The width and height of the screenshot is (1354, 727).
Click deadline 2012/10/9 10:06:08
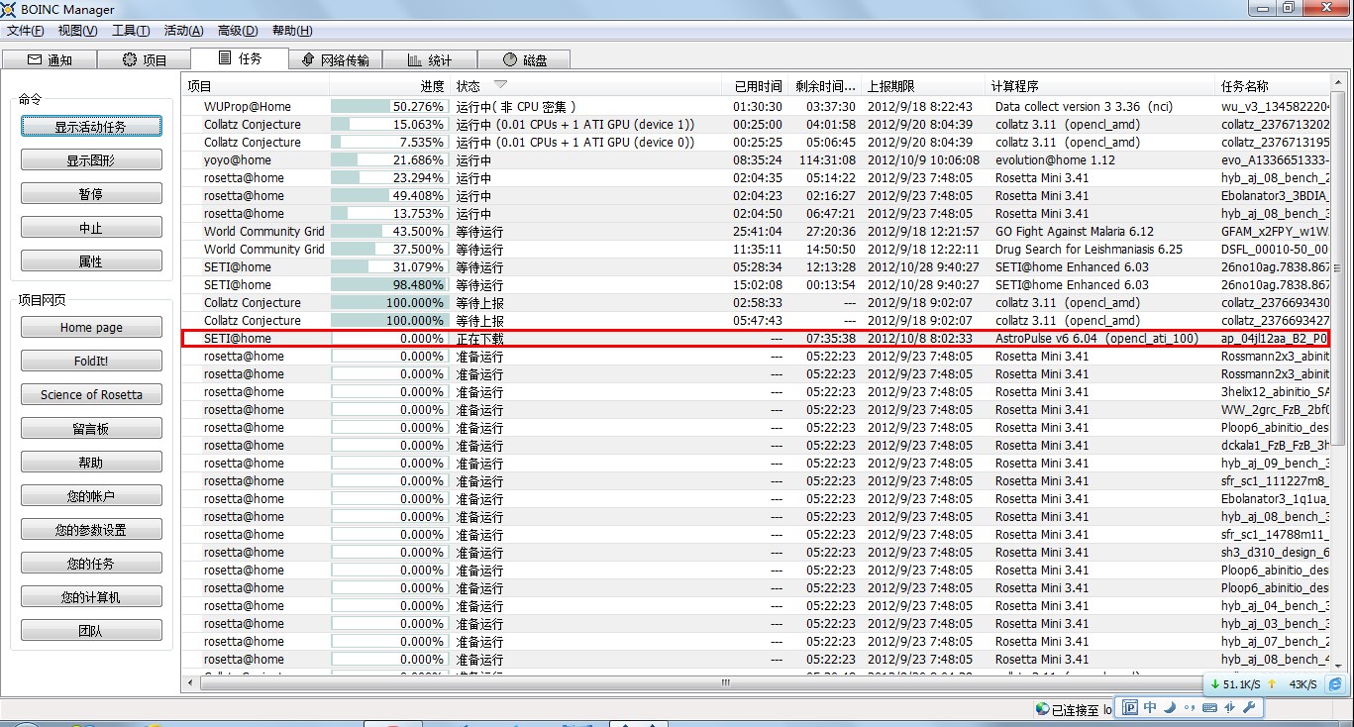[923, 159]
